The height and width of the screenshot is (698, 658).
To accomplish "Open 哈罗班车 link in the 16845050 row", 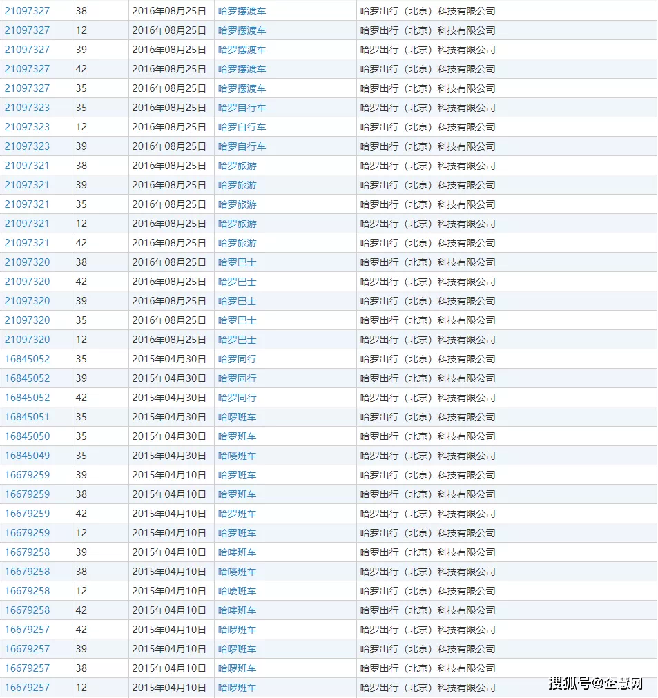I will pos(238,437).
